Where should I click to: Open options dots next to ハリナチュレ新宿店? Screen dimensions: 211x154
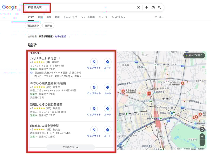59,59
